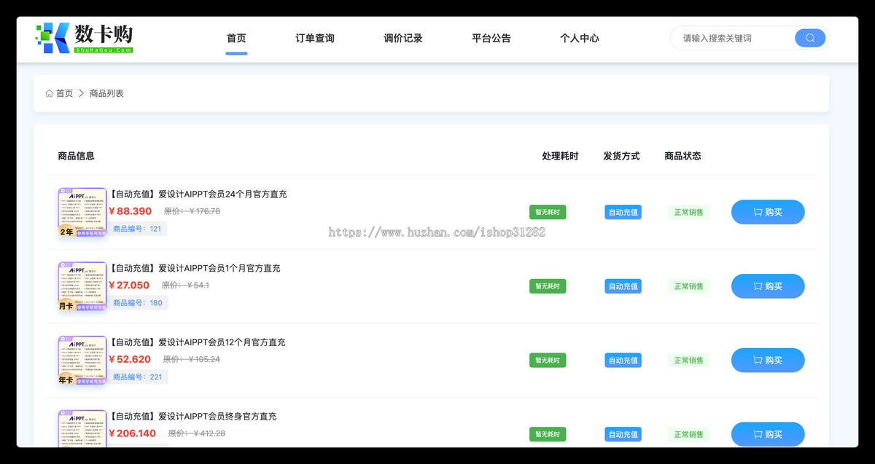Click price ¥88.390
Screen dimensions: 875x464
(131, 211)
